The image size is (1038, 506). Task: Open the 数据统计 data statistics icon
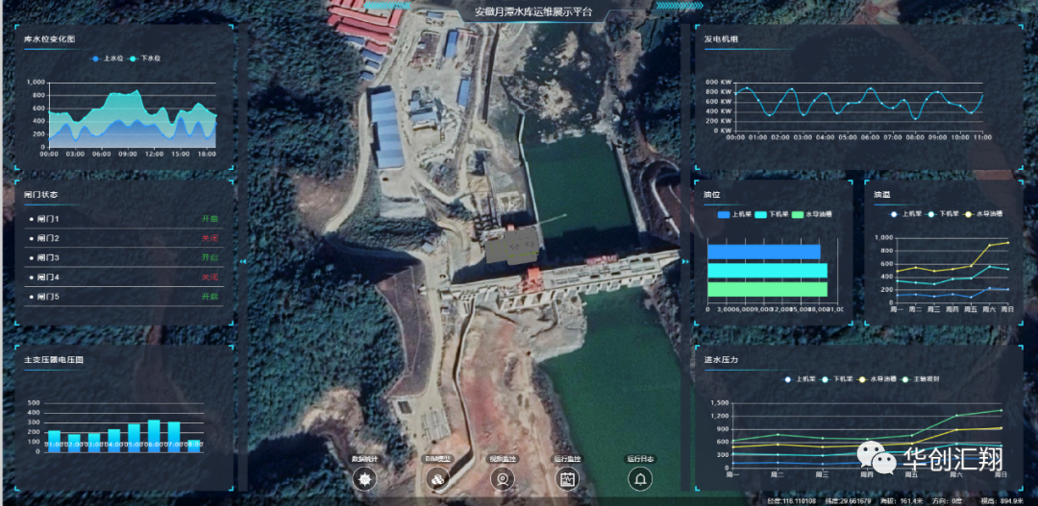[364, 478]
